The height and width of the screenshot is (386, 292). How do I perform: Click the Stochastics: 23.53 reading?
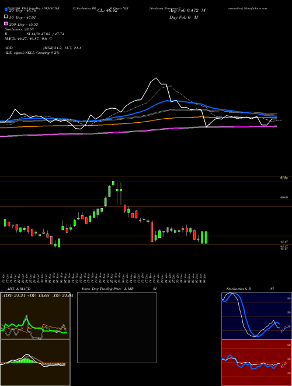[19, 29]
